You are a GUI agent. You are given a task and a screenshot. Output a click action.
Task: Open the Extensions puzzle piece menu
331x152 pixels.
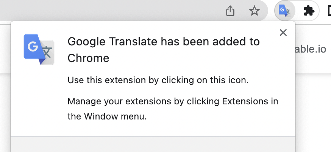[309, 11]
